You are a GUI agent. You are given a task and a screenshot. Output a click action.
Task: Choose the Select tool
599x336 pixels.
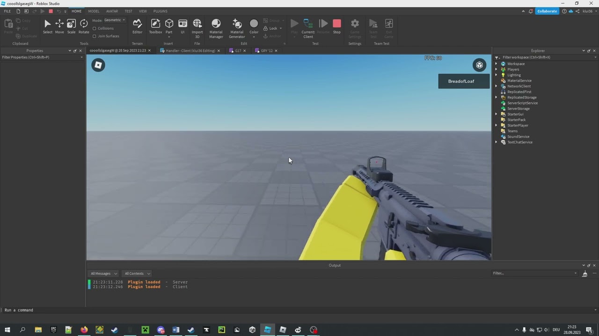48,27
